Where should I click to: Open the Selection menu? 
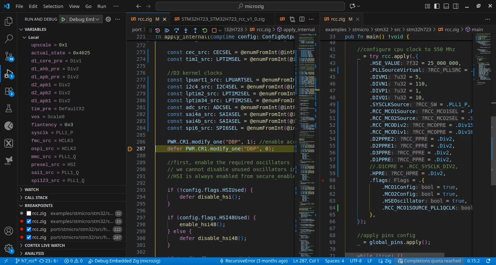(x=53, y=6)
